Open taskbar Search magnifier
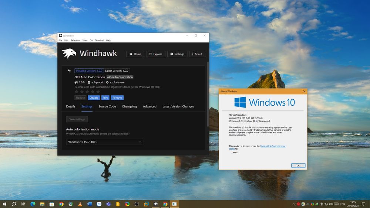Viewport: 370px width, 208px height. click(x=14, y=204)
